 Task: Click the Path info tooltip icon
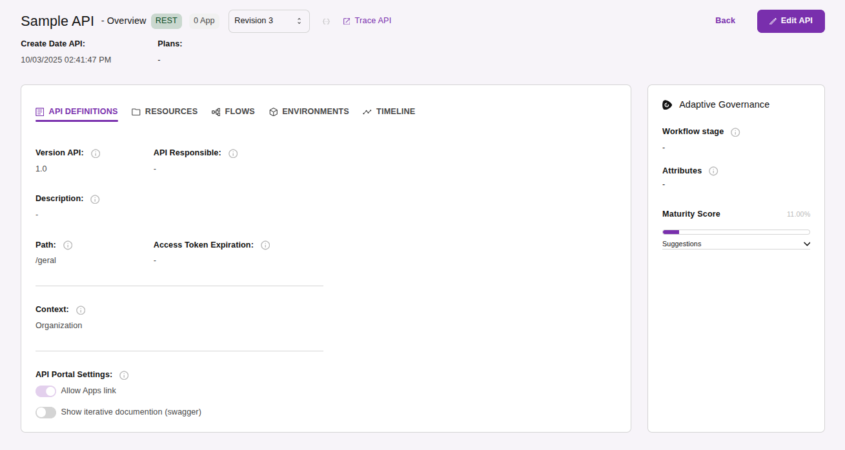[x=68, y=245]
